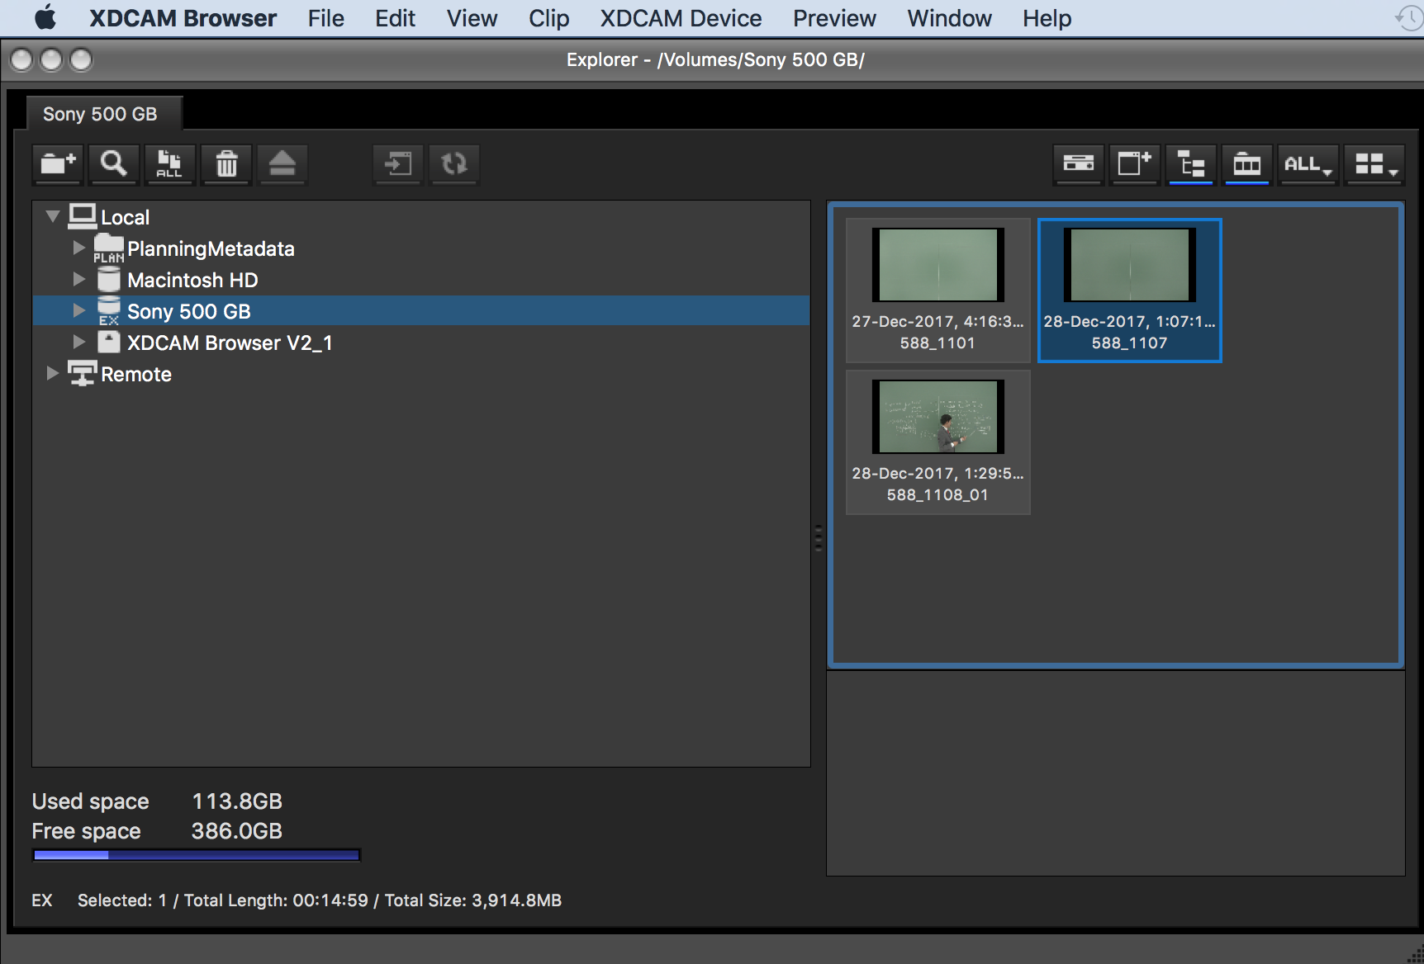Open the Help menu
This screenshot has height=964, width=1424.
(1047, 18)
